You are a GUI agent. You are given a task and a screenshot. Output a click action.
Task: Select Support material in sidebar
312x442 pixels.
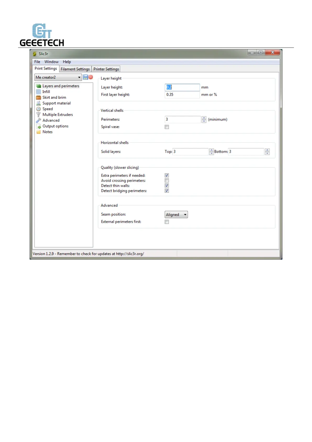coord(57,103)
